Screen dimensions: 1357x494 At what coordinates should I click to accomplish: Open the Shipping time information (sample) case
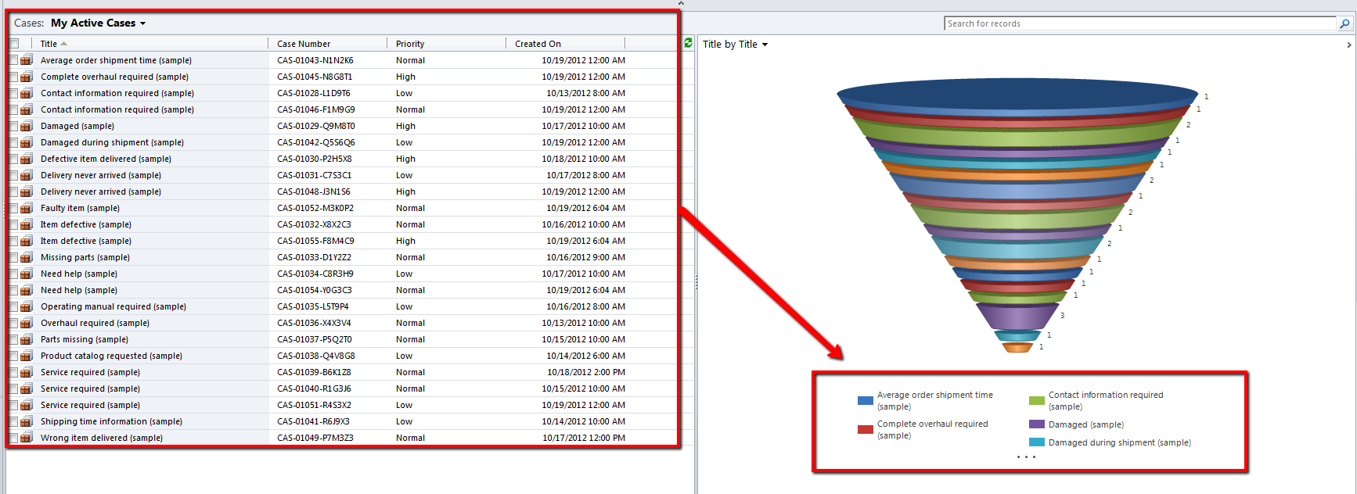tap(111, 421)
